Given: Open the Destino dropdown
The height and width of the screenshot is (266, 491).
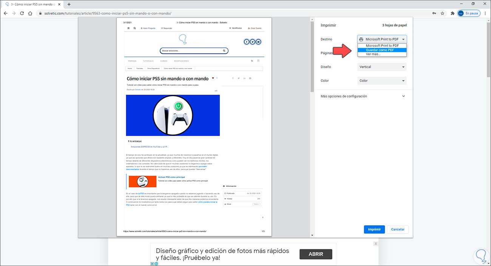Looking at the screenshot, I should point(382,39).
